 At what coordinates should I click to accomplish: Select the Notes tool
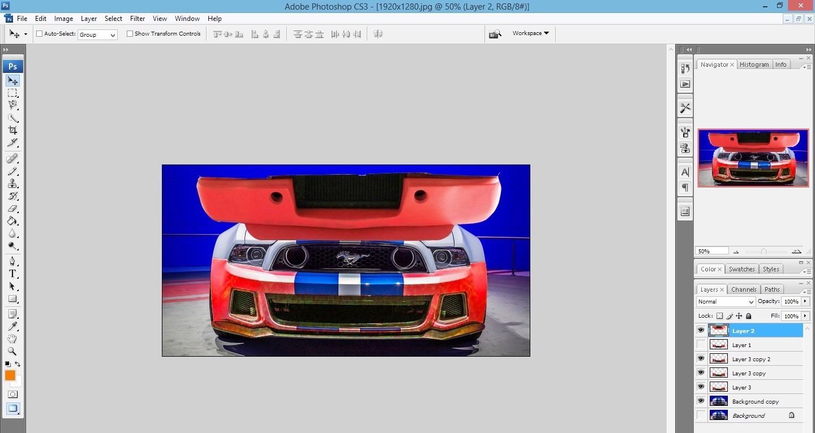click(12, 314)
